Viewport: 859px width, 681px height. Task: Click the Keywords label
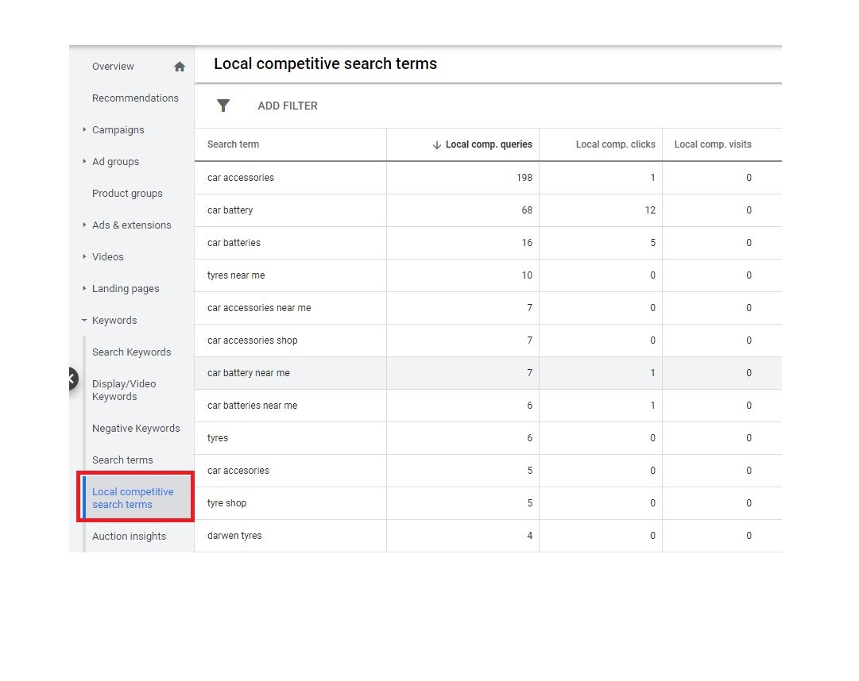coord(114,320)
